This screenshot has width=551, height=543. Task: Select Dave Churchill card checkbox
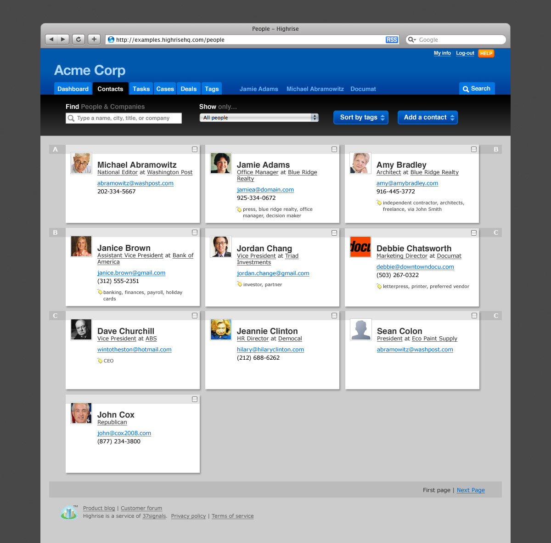195,316
